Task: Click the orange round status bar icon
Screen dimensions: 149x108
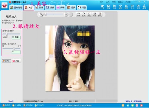Action: coord(123,105)
